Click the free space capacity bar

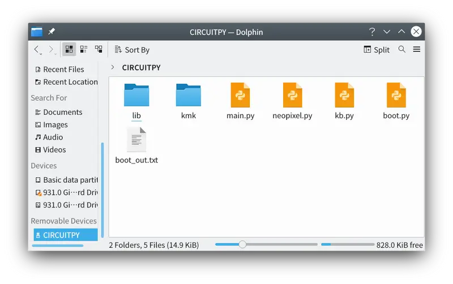tap(348, 244)
